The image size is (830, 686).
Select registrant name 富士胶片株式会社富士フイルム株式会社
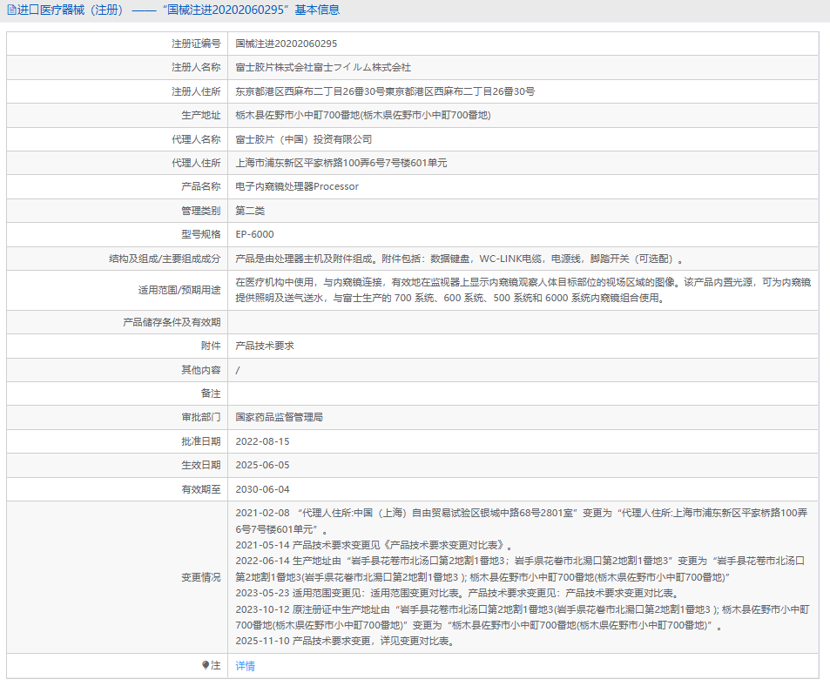(323, 68)
